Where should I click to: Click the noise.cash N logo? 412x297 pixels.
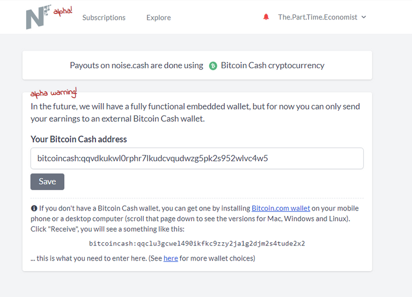[x=39, y=17]
